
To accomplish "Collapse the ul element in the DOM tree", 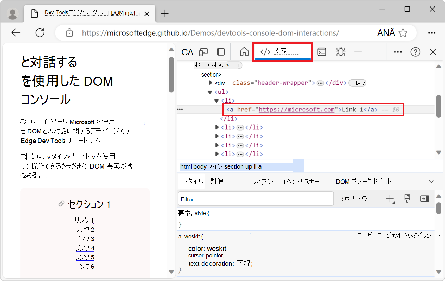I will click(x=209, y=92).
